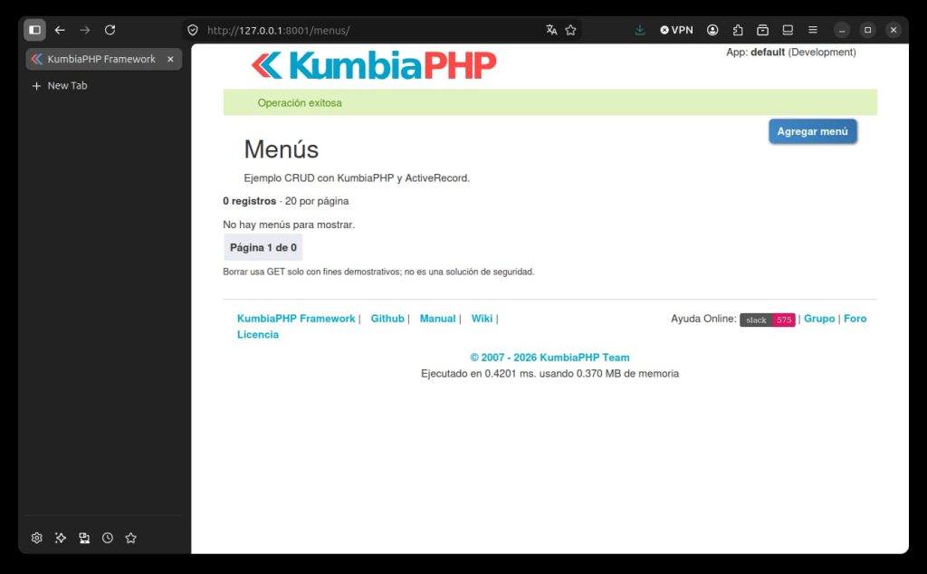This screenshot has height=574, width=927.
Task: Click the 2007 - 2026 KumbiaPHP Team link
Action: pos(550,358)
